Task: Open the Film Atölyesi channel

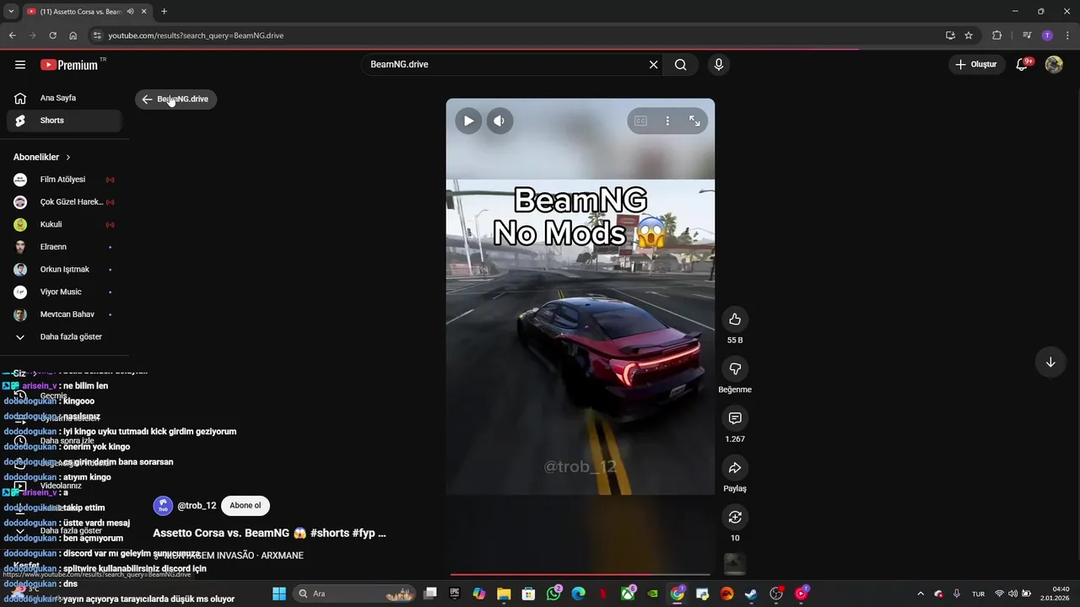Action: [x=64, y=180]
